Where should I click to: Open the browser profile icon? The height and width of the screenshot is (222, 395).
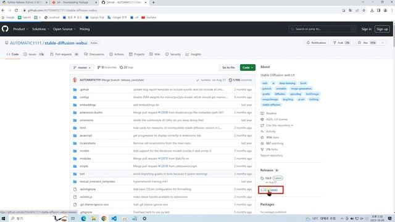click(x=385, y=10)
